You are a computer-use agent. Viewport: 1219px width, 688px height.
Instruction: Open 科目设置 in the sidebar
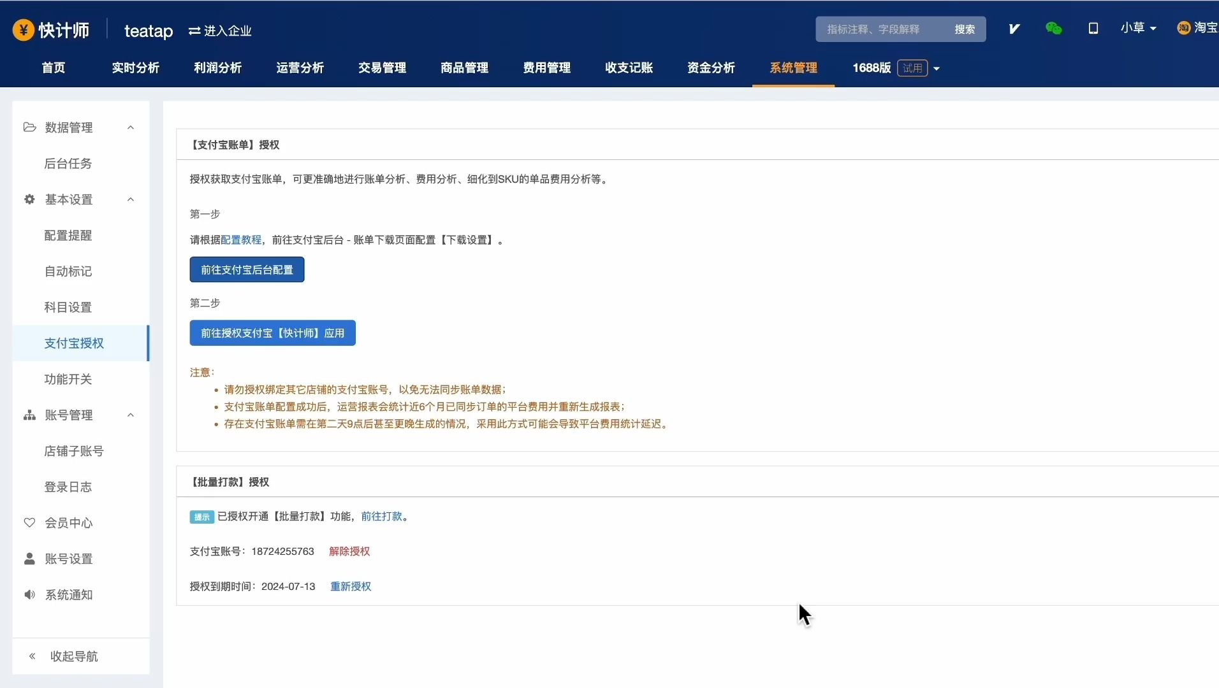coord(68,308)
